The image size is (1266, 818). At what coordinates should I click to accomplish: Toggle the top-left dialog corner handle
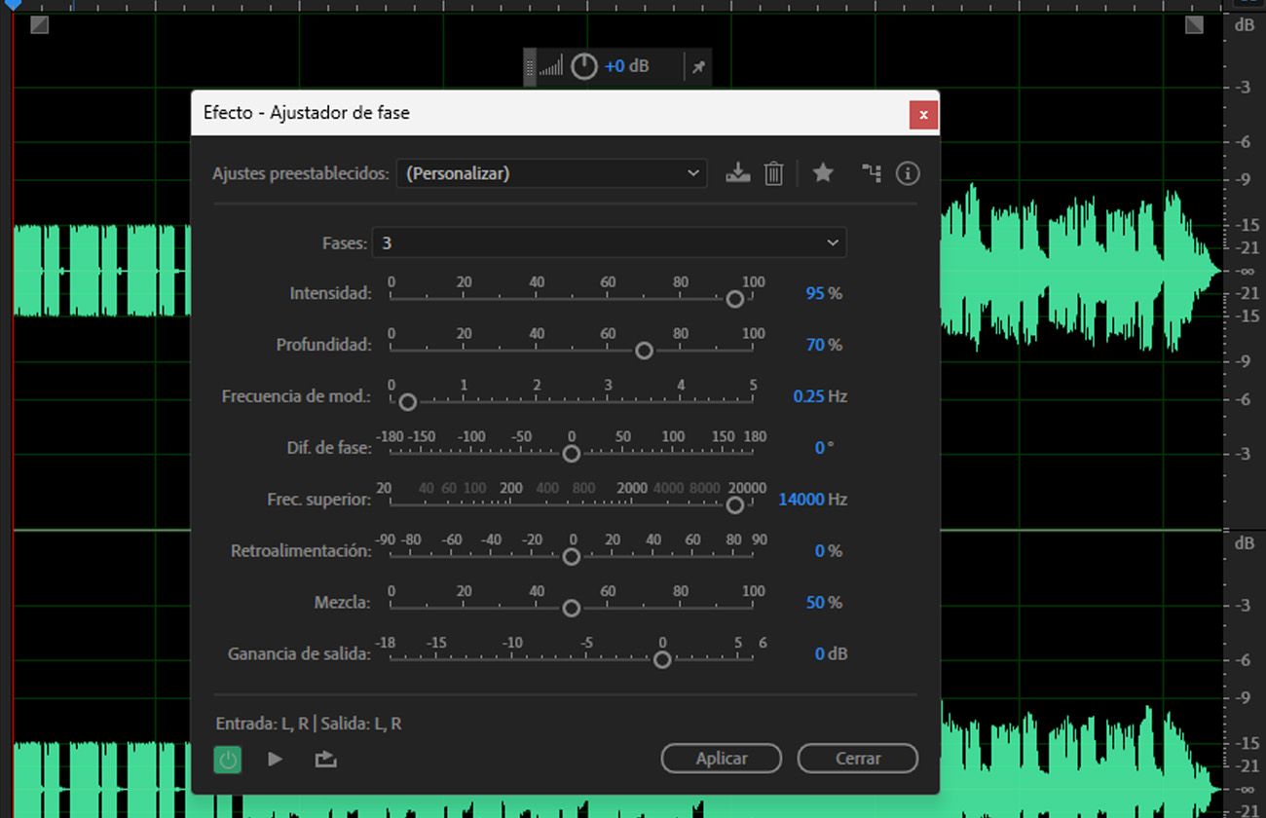(x=39, y=24)
